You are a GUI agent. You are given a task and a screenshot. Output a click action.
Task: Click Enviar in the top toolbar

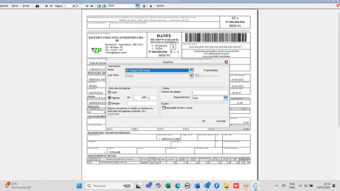pyautogui.click(x=26, y=6)
